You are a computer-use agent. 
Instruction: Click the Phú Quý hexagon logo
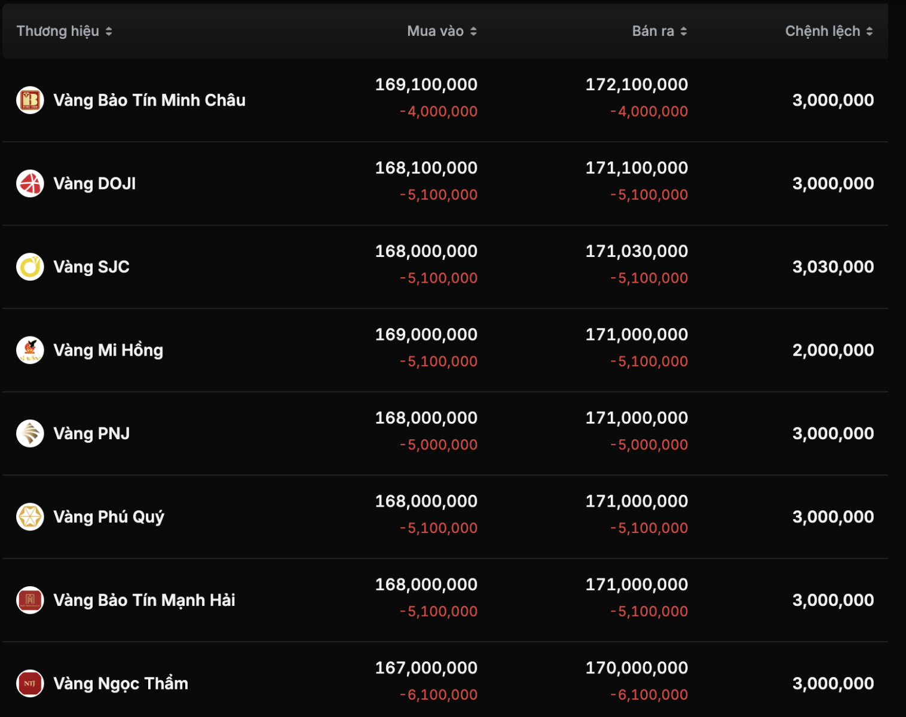[x=30, y=517]
